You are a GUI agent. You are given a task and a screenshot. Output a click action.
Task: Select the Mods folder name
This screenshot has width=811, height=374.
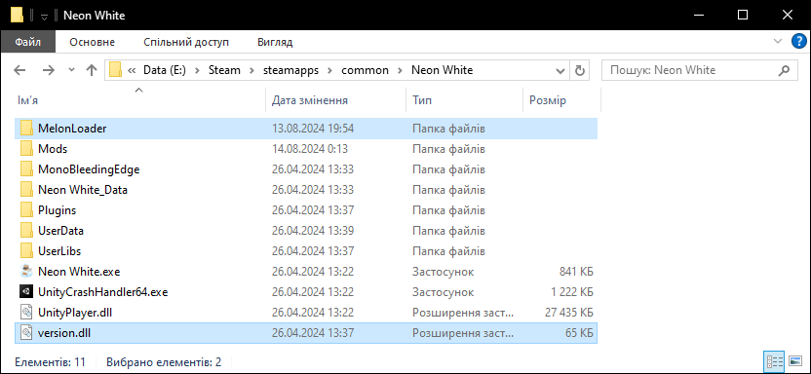click(x=53, y=149)
